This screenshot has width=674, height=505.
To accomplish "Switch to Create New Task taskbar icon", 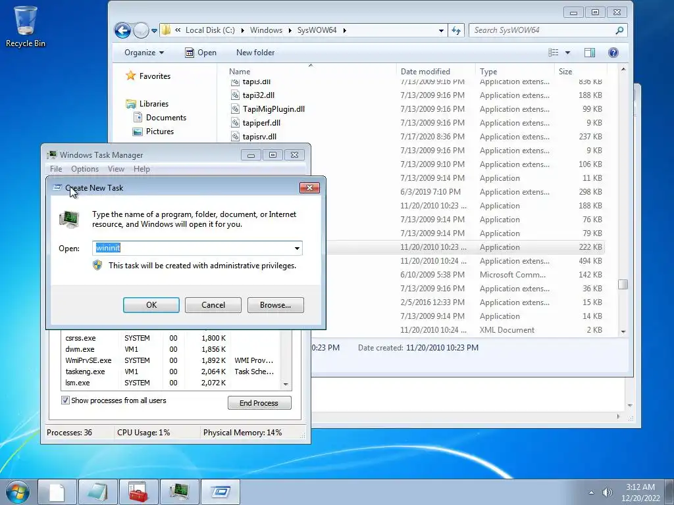I will [x=220, y=492].
